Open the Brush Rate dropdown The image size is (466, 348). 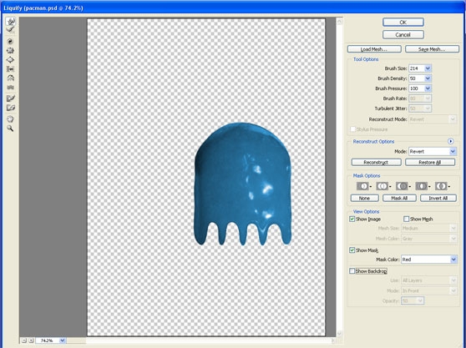coord(428,98)
